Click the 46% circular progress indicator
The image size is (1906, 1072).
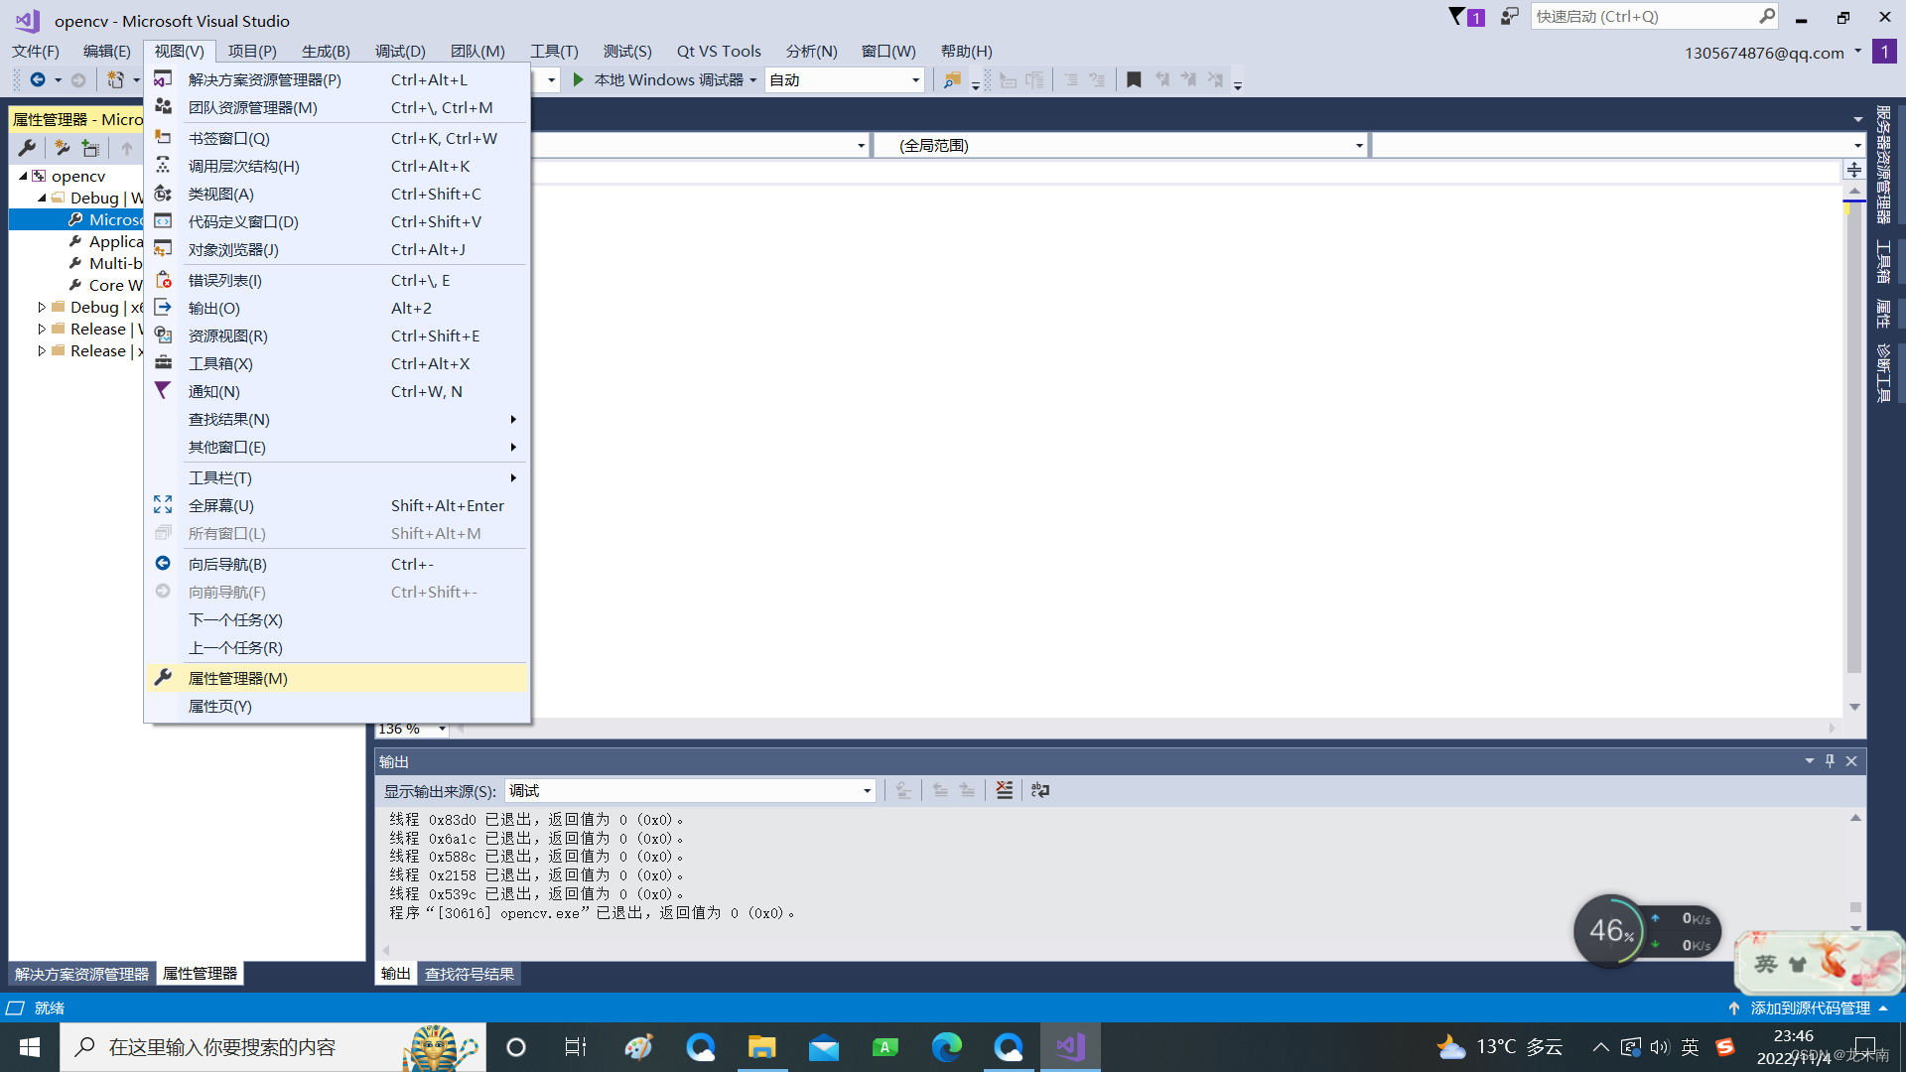(x=1610, y=931)
